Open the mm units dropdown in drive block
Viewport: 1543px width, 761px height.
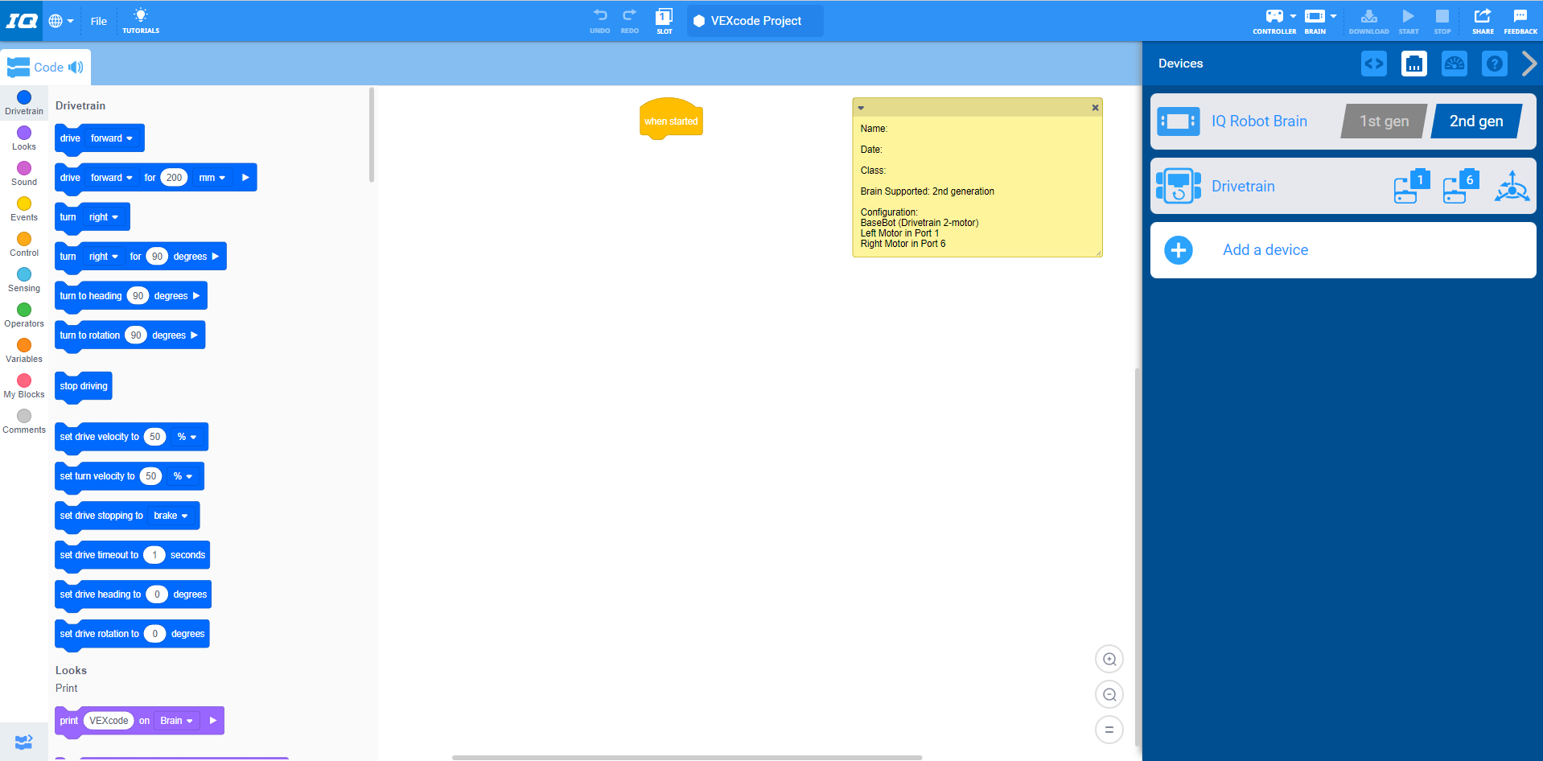212,178
